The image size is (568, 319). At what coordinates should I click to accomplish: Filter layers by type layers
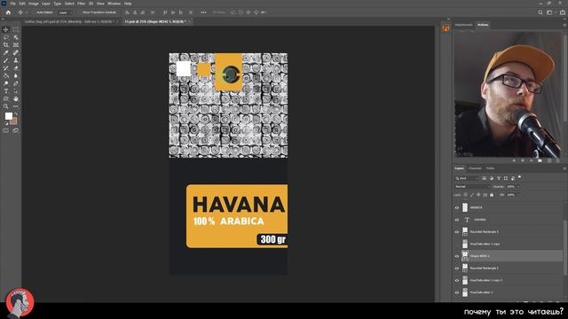(x=499, y=178)
